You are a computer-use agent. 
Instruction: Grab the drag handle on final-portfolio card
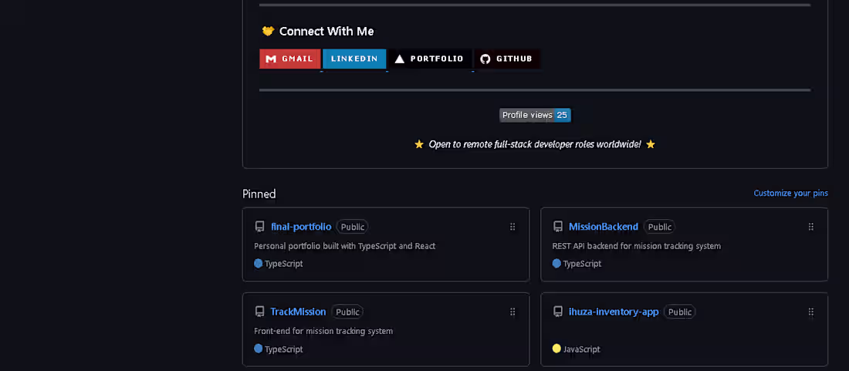point(512,227)
